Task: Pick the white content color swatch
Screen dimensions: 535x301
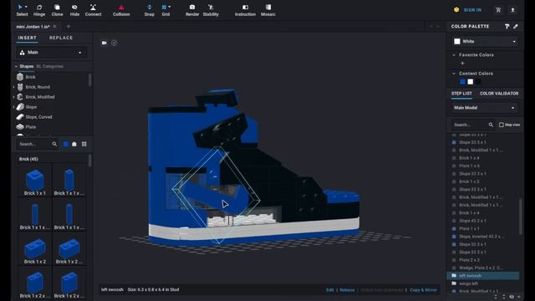Action: (x=471, y=82)
